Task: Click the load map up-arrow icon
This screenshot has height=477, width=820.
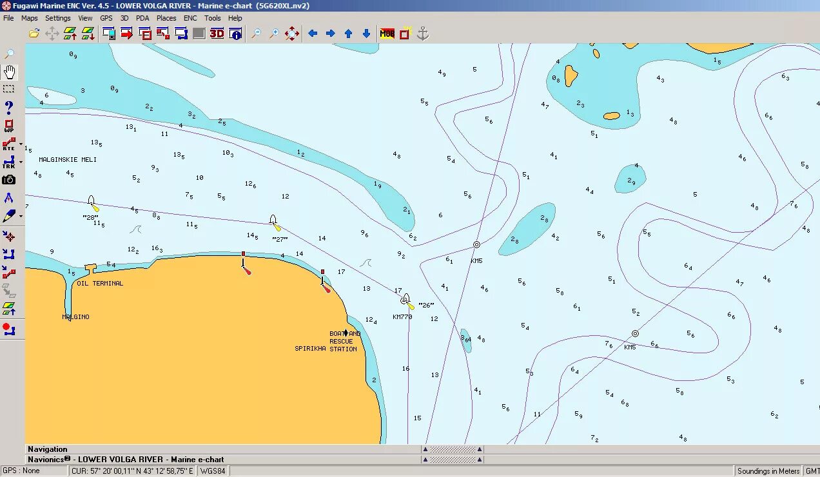Action: click(x=70, y=34)
